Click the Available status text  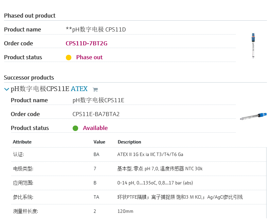[x=95, y=128]
